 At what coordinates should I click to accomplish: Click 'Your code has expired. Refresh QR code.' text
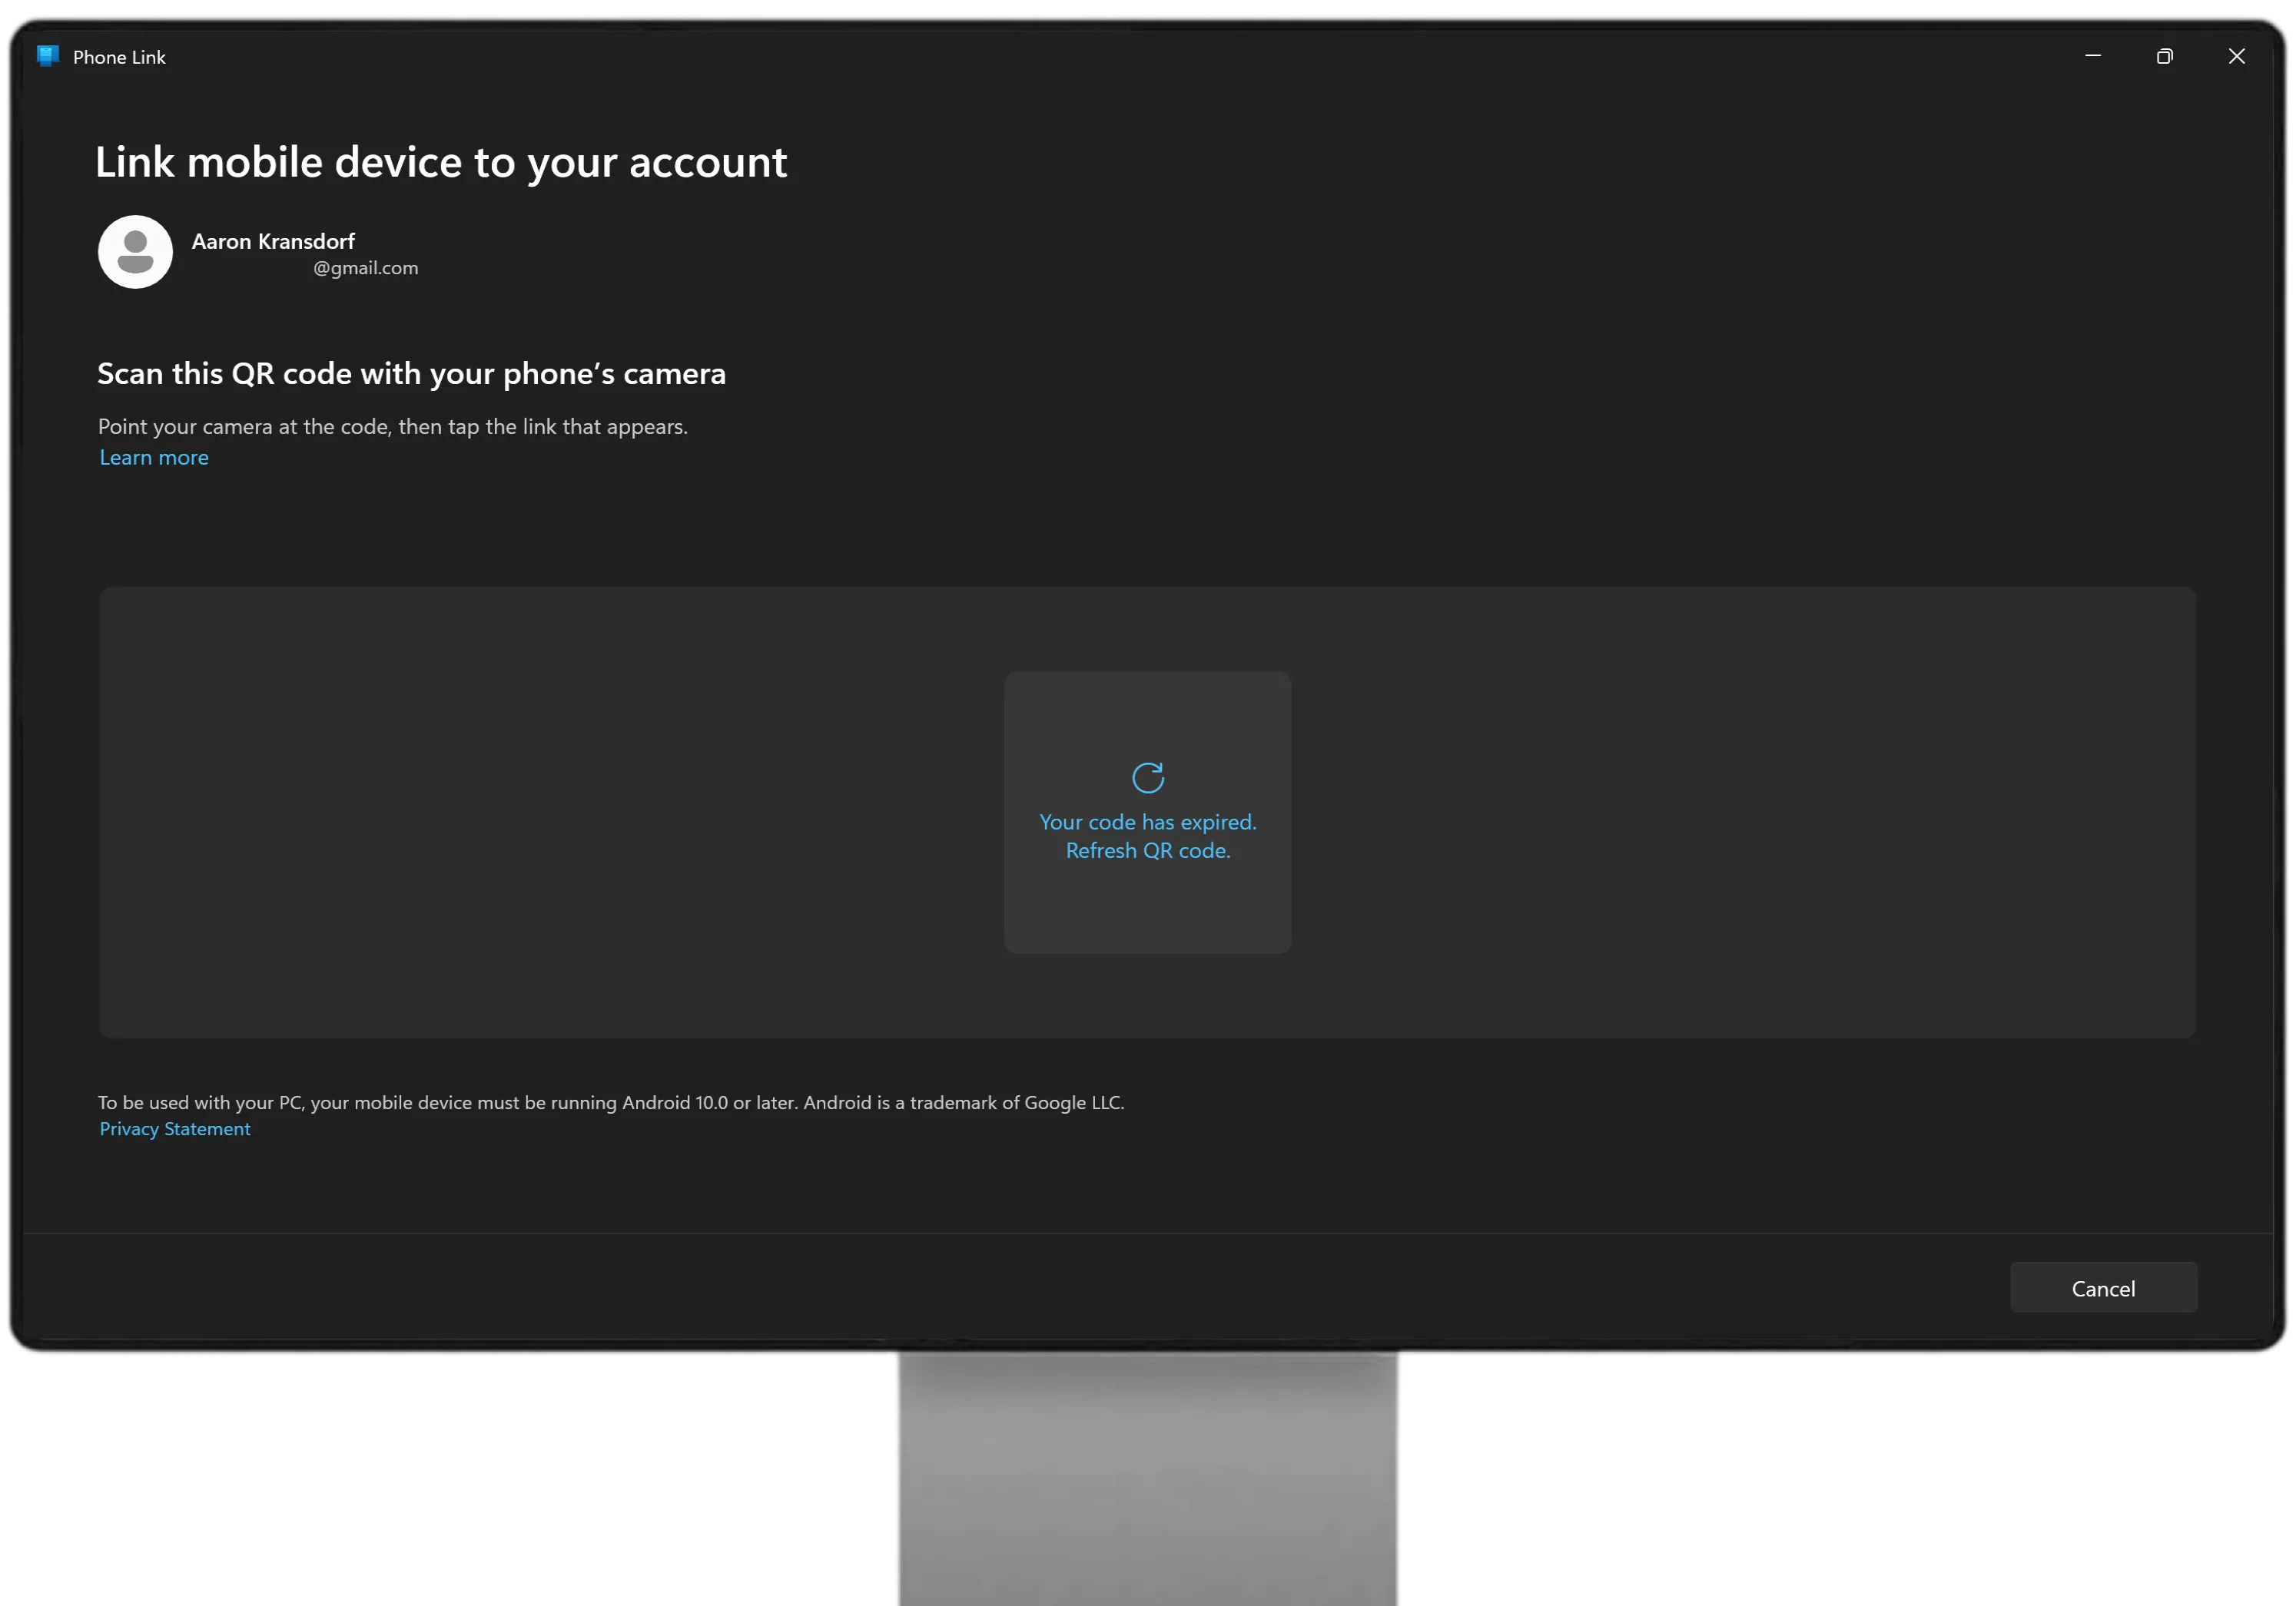(x=1147, y=836)
